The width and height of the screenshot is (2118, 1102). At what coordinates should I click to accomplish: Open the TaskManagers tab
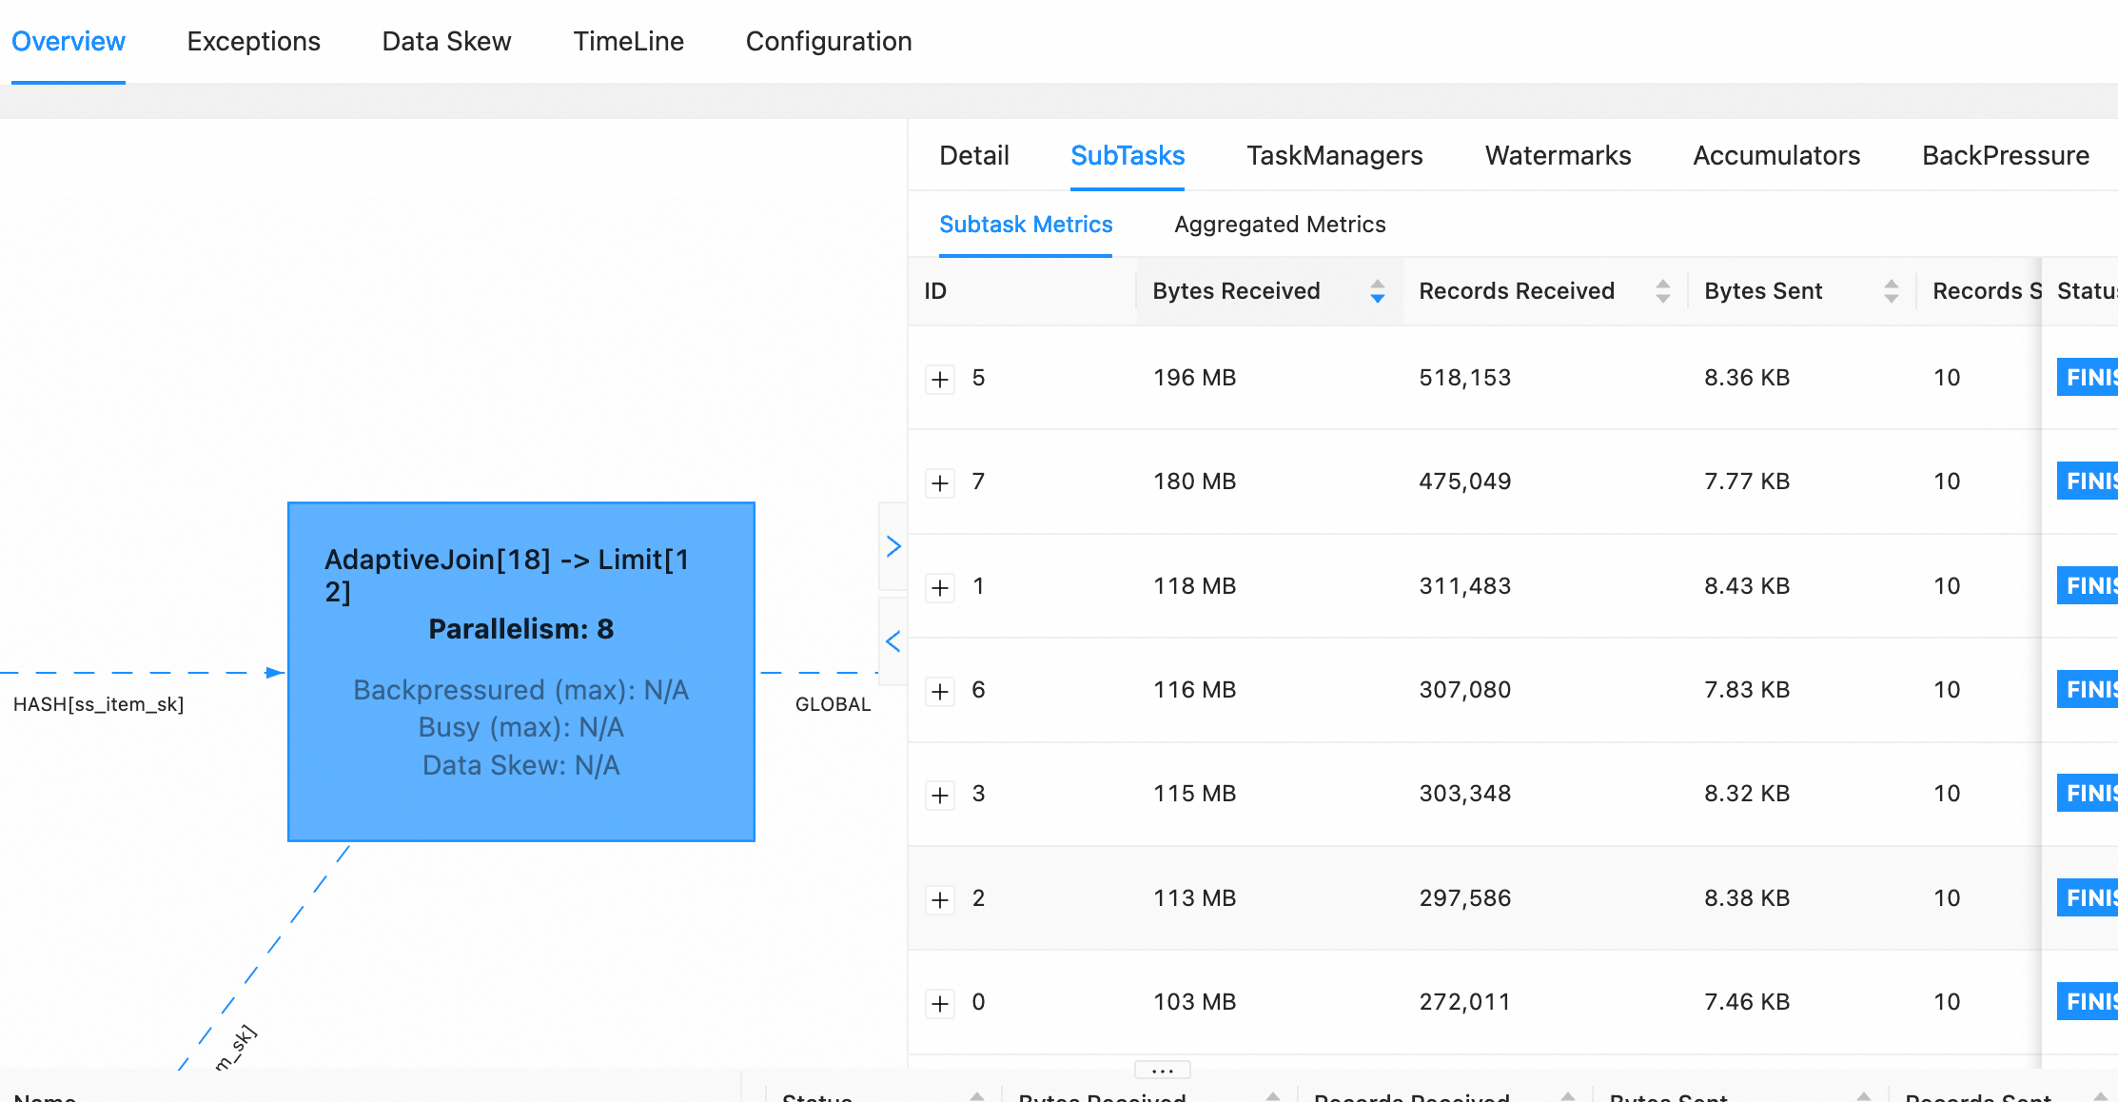(1334, 156)
